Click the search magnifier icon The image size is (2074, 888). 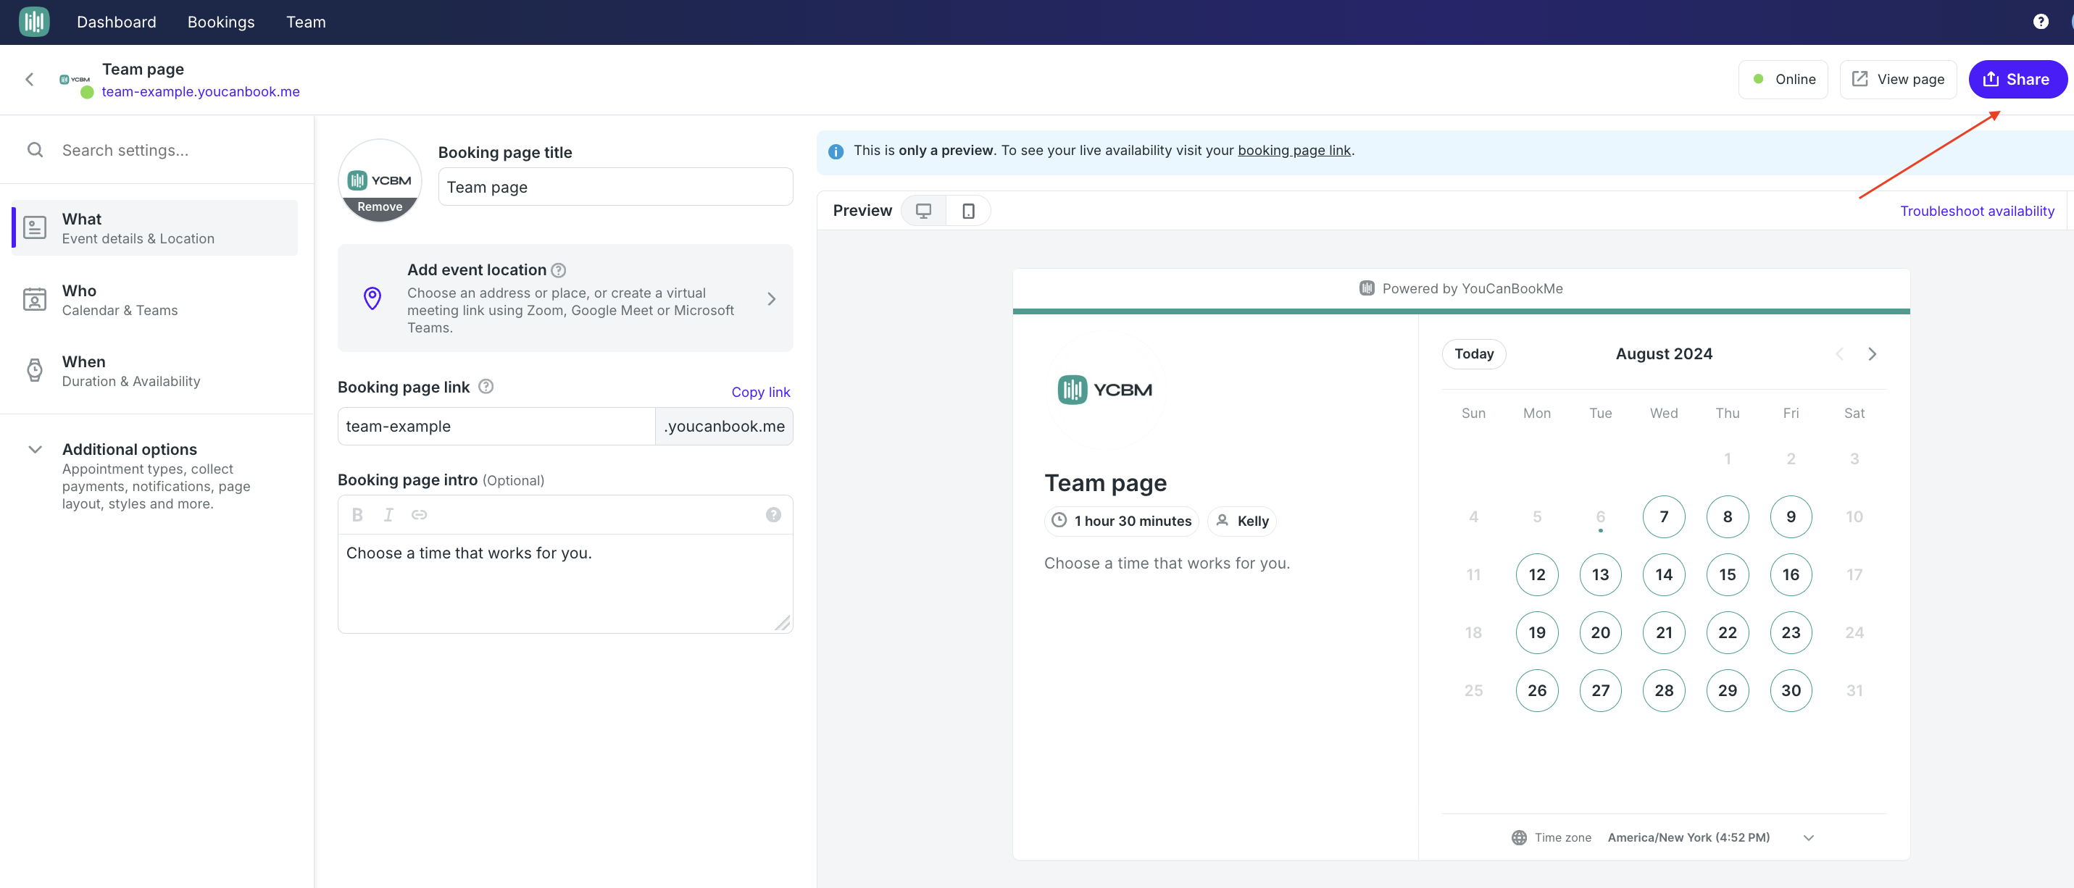35,150
